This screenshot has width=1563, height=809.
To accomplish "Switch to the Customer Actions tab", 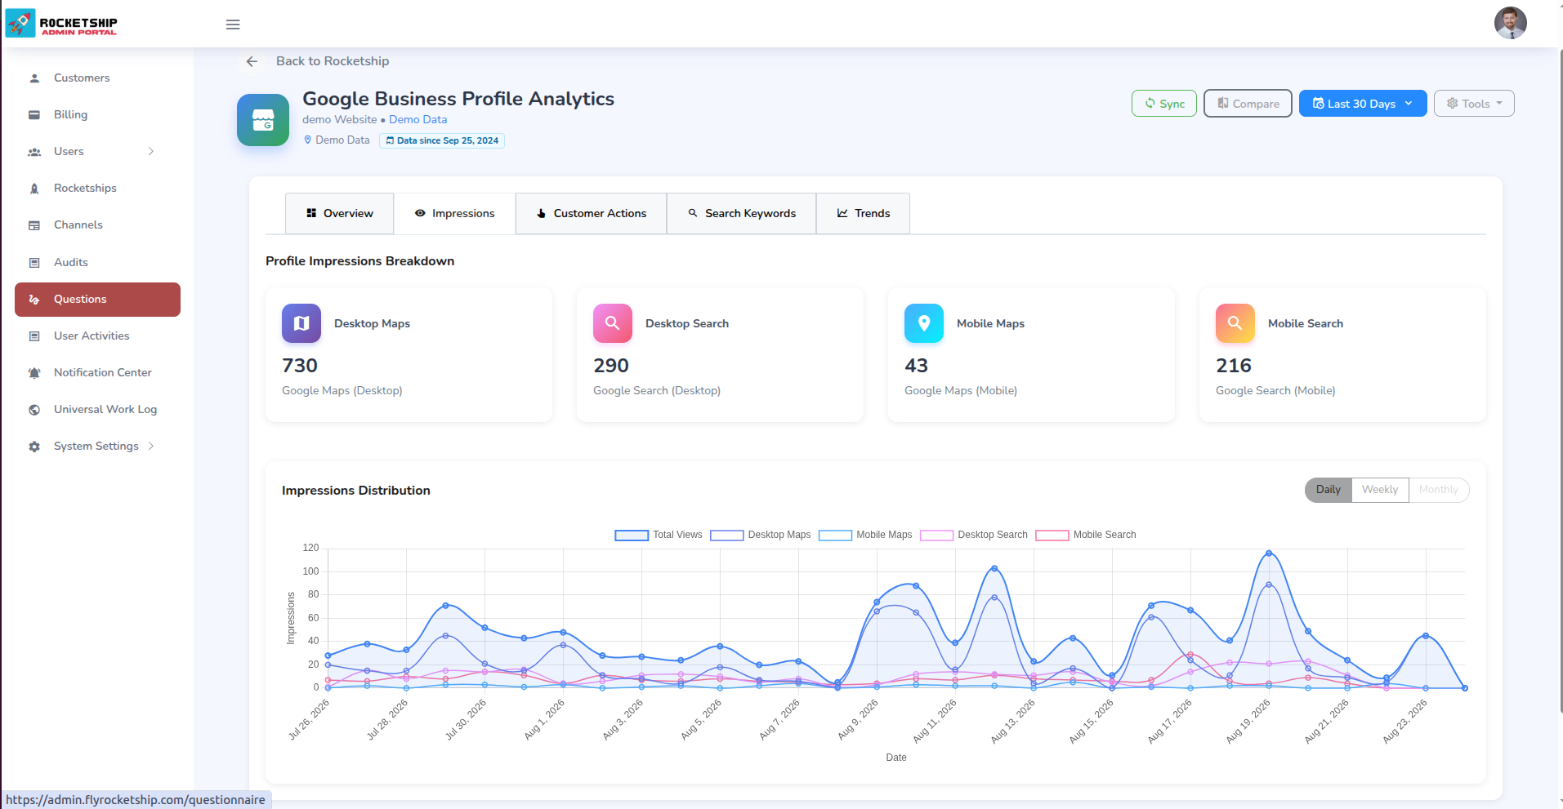I will [x=591, y=213].
